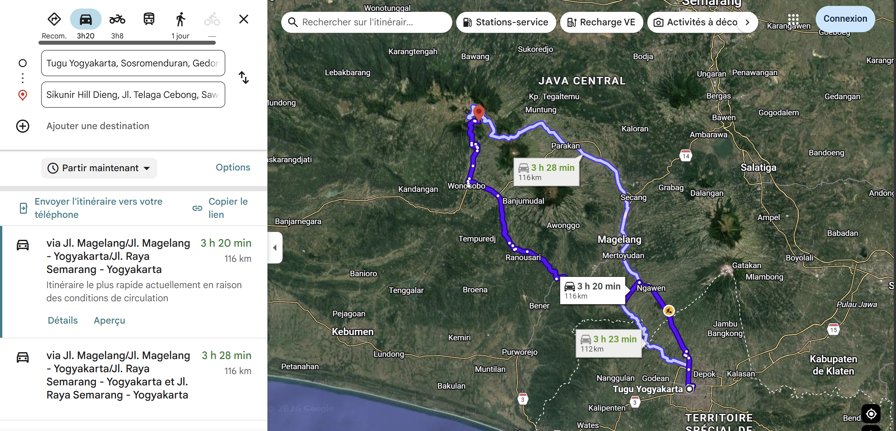
Task: Click the road 15 shield on map
Action: tap(834, 329)
